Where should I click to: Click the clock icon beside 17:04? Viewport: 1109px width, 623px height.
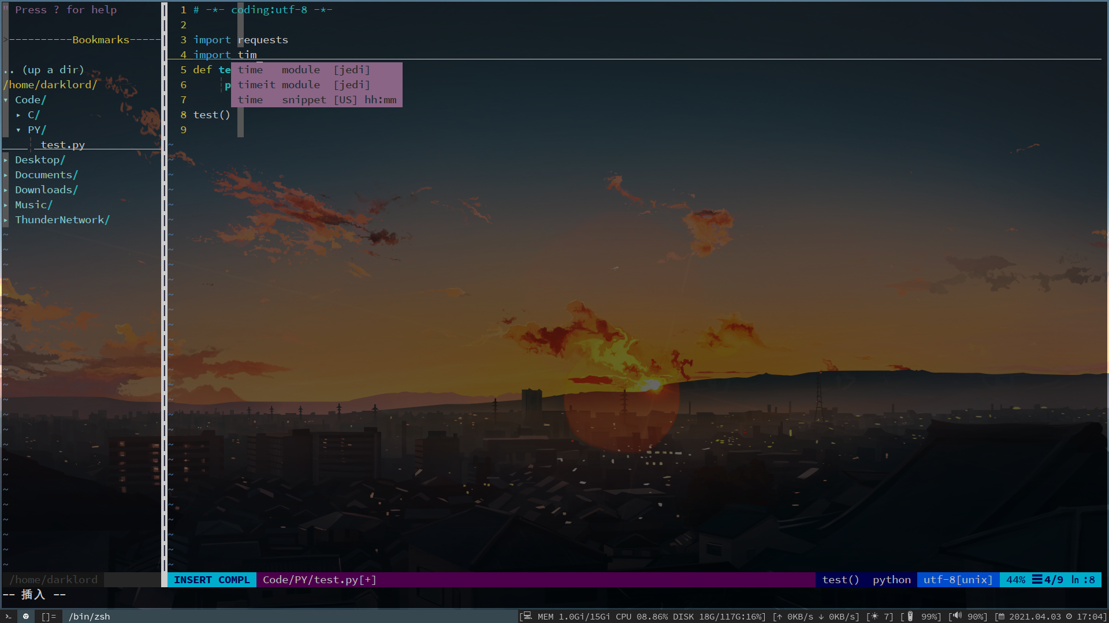click(x=1069, y=616)
